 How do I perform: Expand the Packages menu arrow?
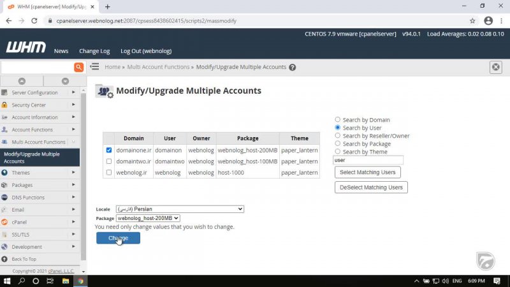73,185
